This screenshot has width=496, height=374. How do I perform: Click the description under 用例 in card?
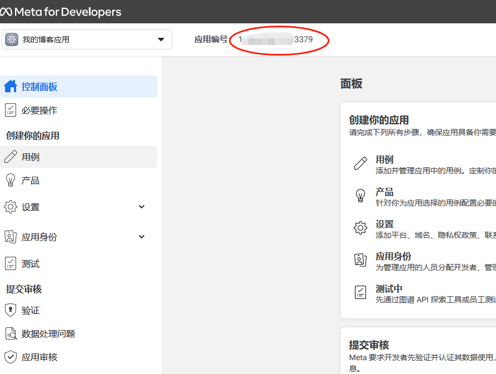435,171
